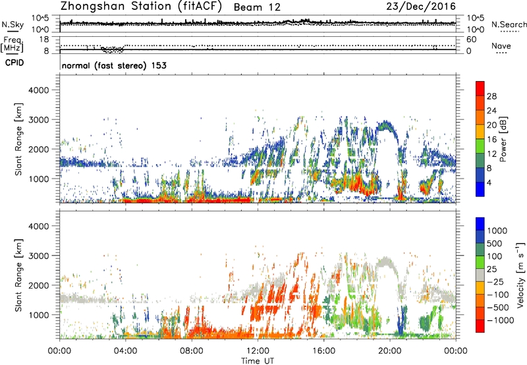The width and height of the screenshot is (527, 365).
Task: Click the arc-shaped echo near 20:00 in the power plot
Action: click(387, 126)
